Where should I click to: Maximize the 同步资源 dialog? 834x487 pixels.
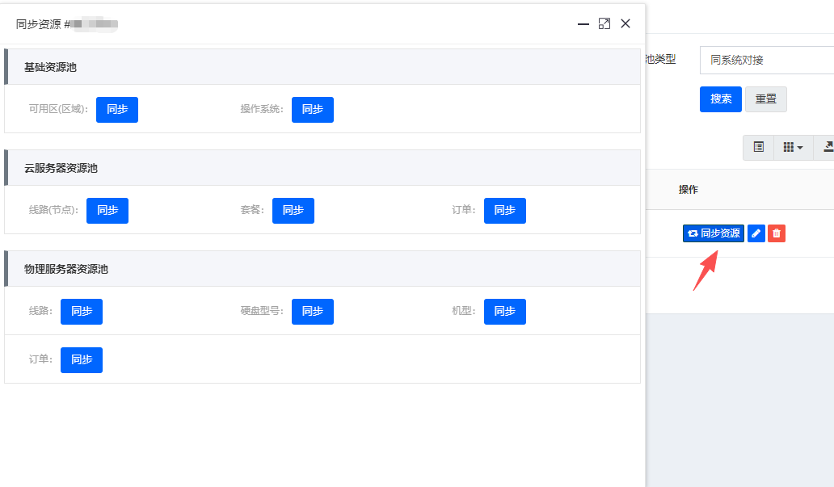pos(604,24)
